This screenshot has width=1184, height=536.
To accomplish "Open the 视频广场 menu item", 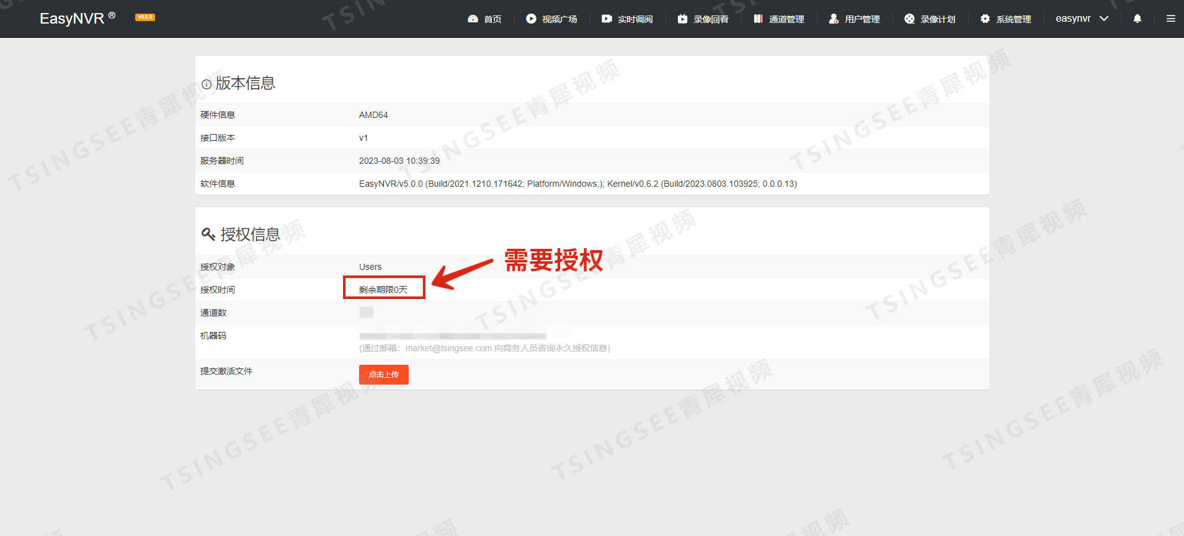I will tap(559, 19).
